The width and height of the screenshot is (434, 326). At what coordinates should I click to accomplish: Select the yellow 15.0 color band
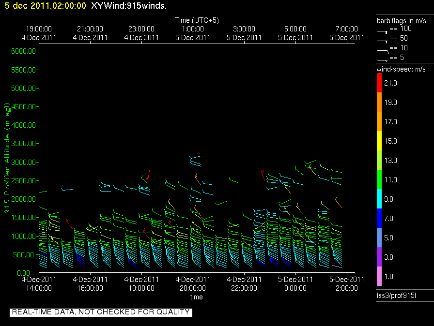pyautogui.click(x=379, y=141)
